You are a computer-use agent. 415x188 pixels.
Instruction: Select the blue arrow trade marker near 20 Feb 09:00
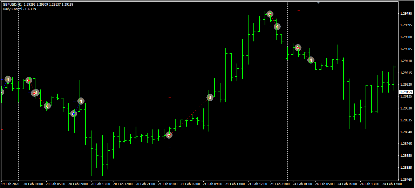74,114
